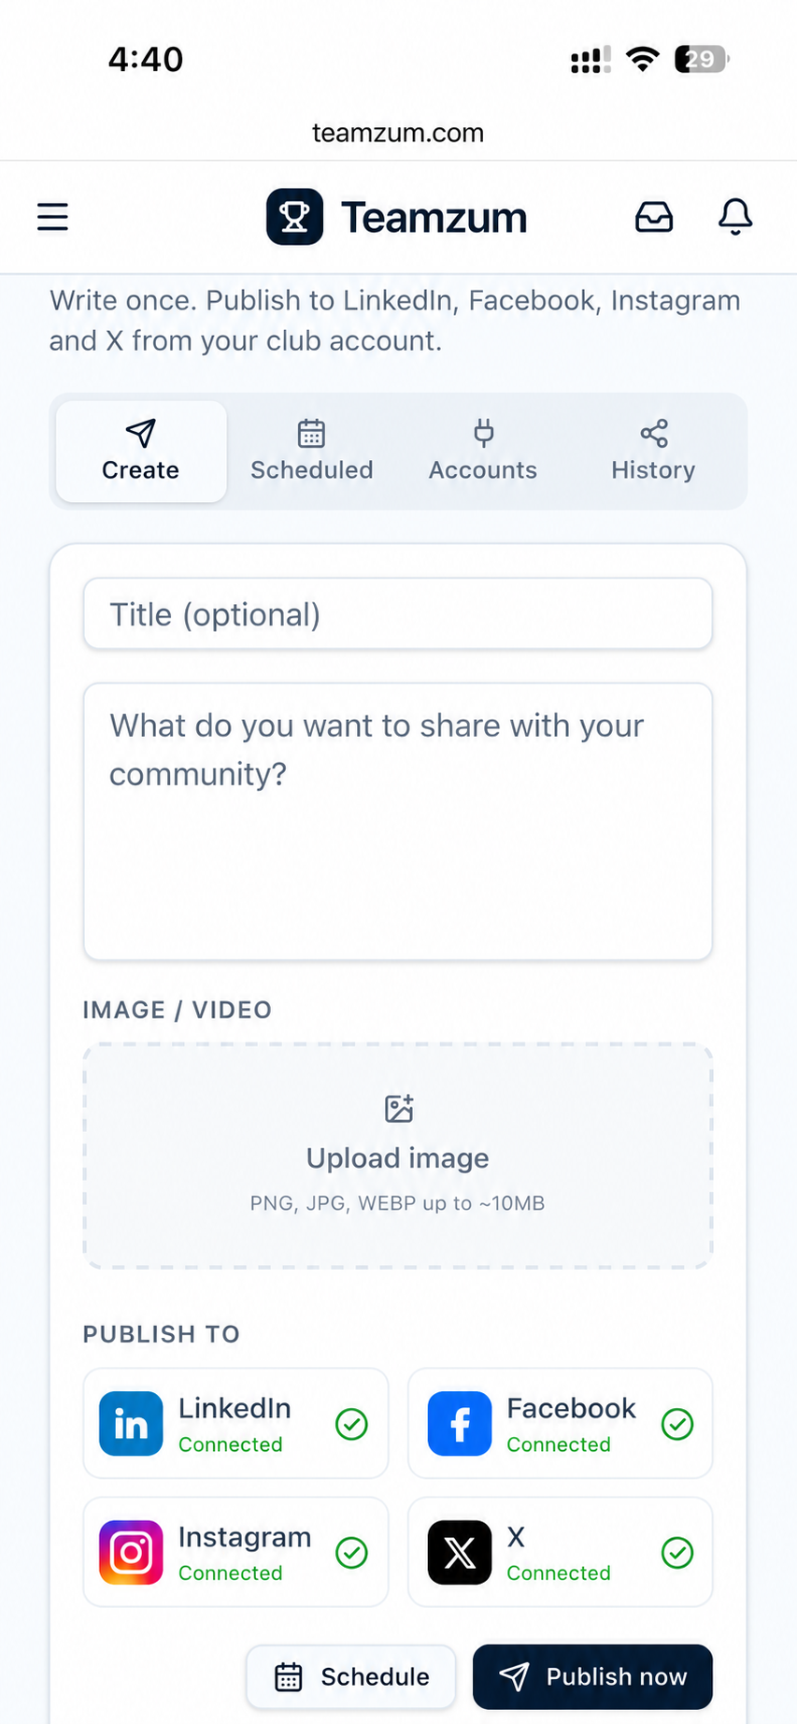Toggle Facebook publishing checkmark
Image resolution: width=797 pixels, height=1724 pixels.
pos(677,1424)
